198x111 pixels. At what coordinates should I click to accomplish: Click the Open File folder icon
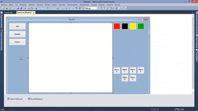pos(10,8)
